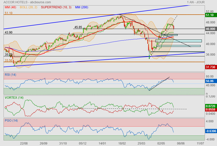
Task: Click the RSI (14) panel label
Action: 10,75
